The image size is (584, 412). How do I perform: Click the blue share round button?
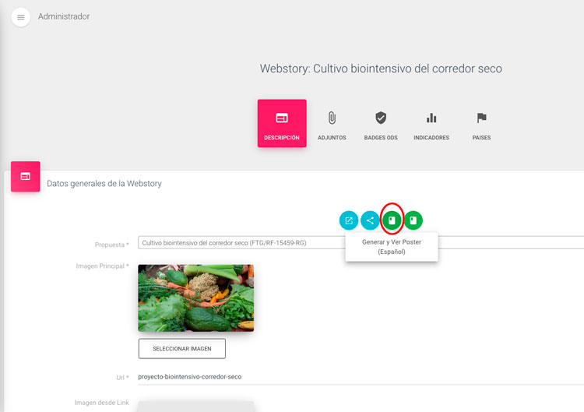[370, 220]
